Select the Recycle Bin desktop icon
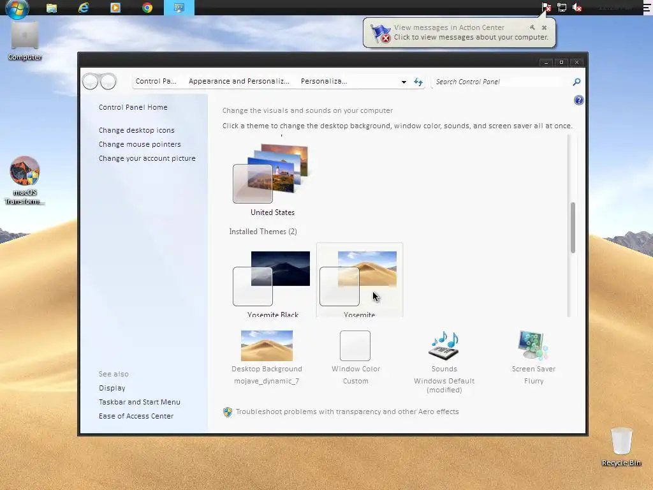 click(621, 446)
